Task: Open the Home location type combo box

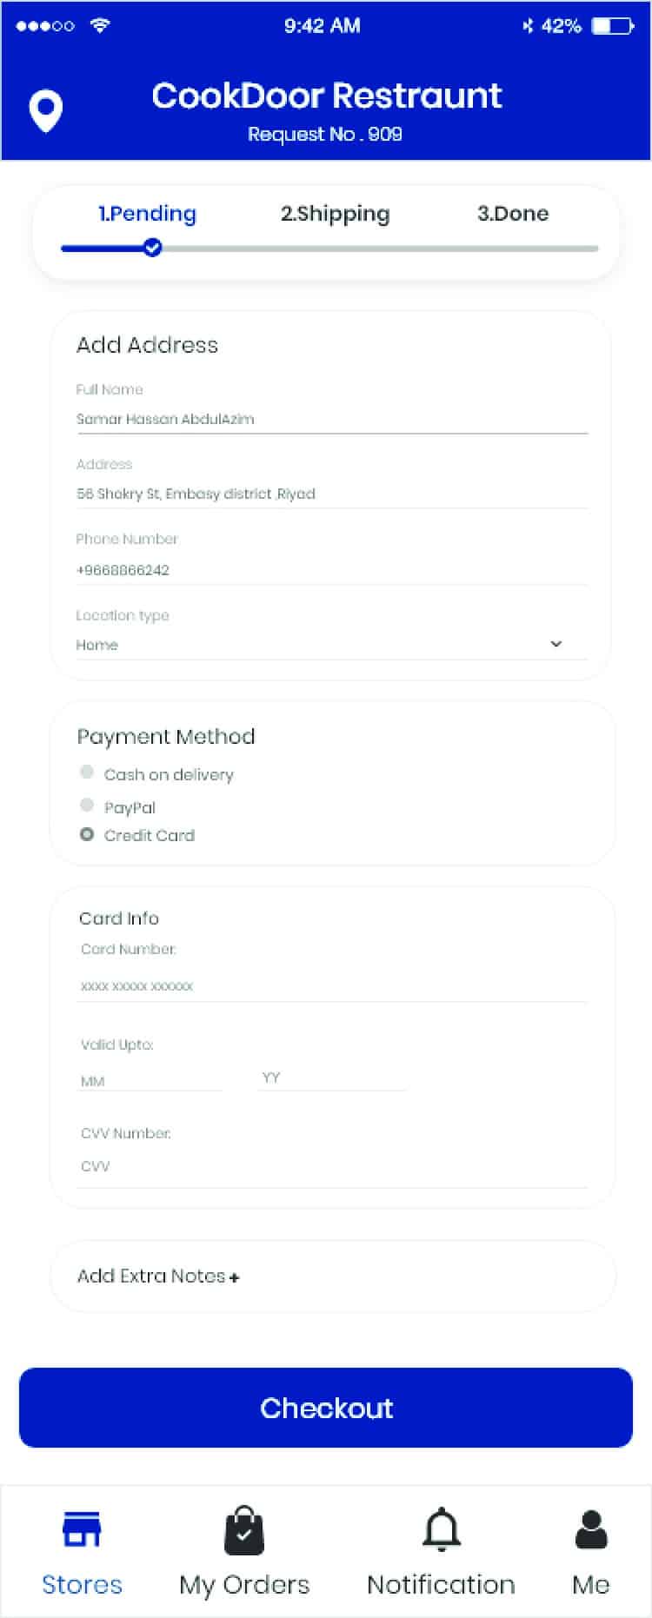Action: point(313,645)
